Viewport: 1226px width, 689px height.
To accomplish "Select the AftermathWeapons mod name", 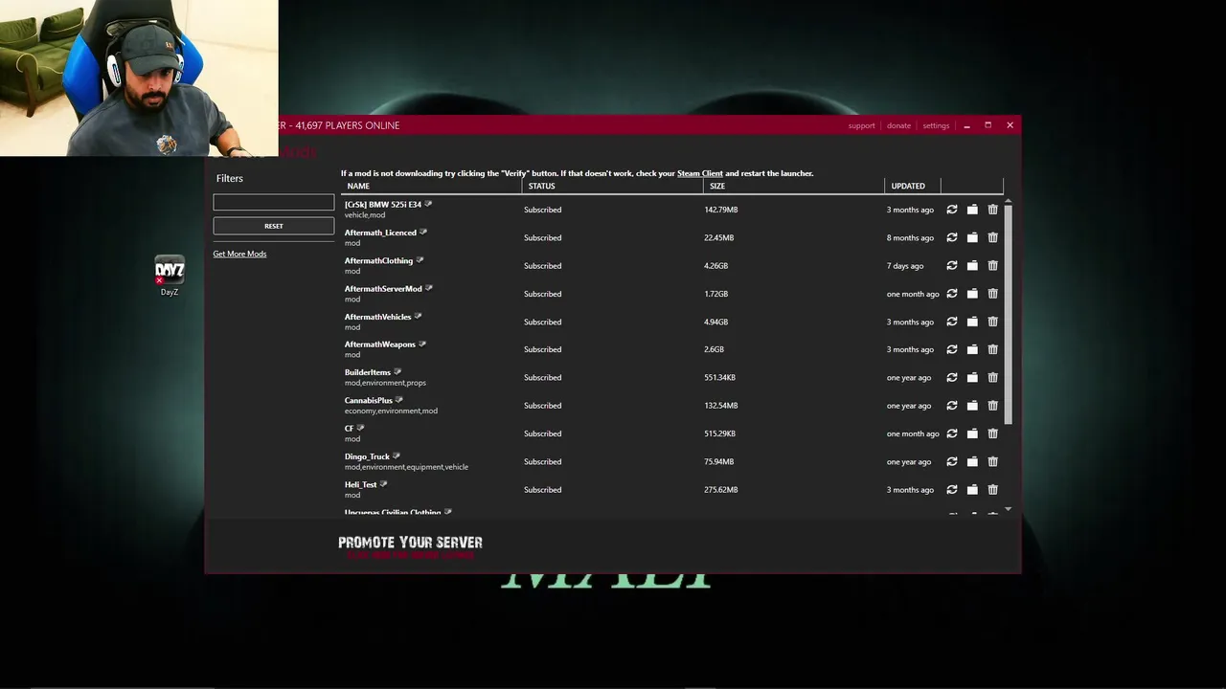I will tap(380, 344).
